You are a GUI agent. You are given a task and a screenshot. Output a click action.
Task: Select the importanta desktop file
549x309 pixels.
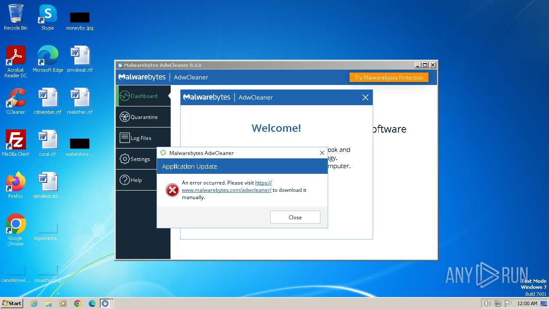pos(48,232)
